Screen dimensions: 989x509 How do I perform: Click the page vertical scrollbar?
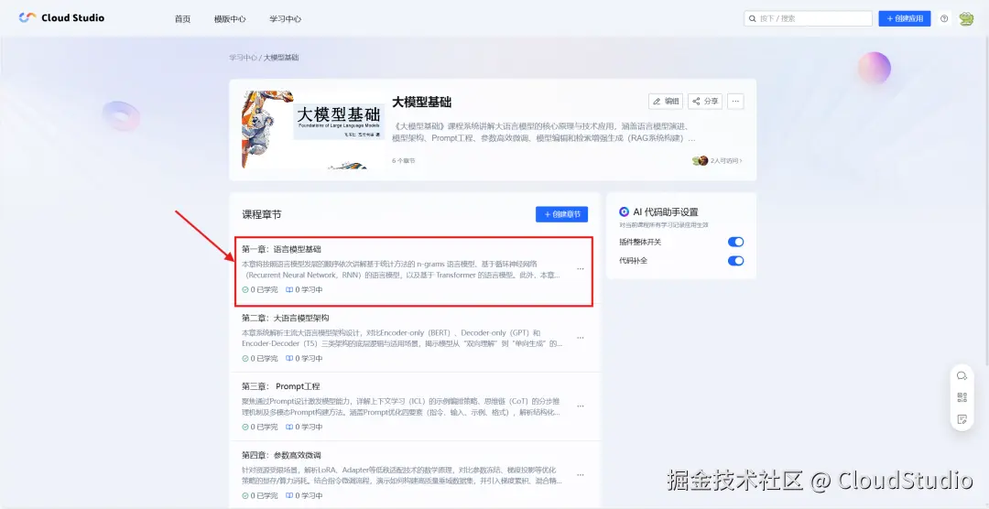point(986,201)
